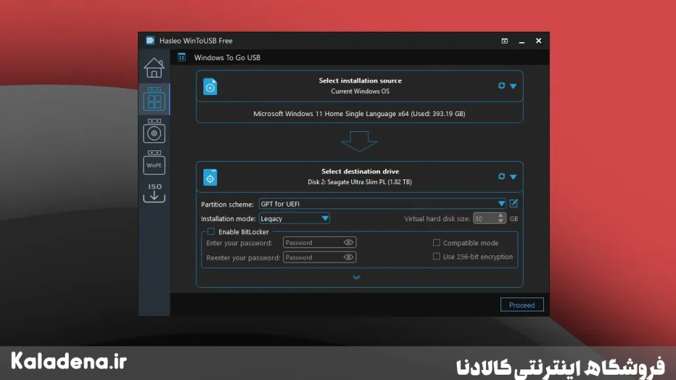Check the Compatible mode option

[x=436, y=243]
